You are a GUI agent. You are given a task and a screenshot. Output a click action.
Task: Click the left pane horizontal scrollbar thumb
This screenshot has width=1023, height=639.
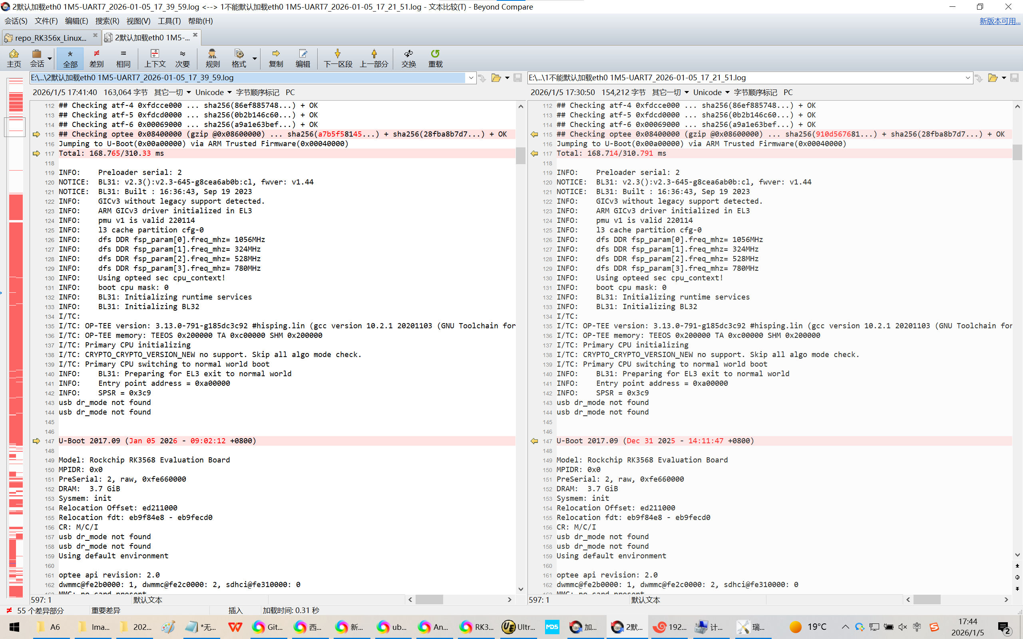[x=429, y=600]
